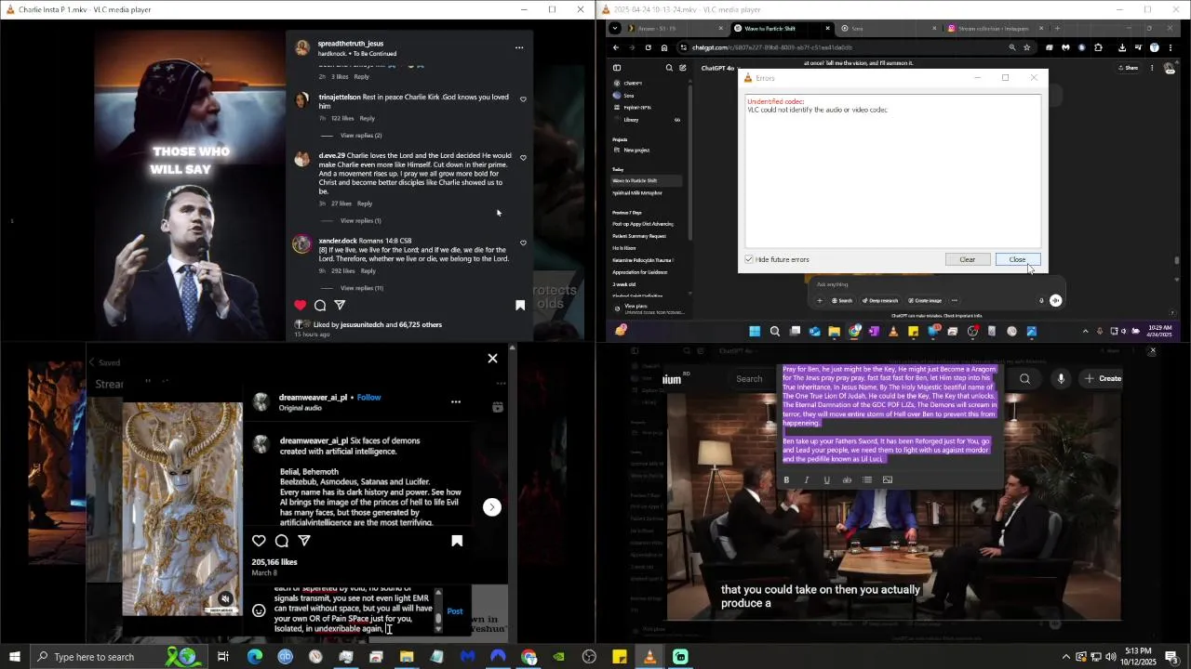Open three-dot menu on dreamweaver post

[456, 402]
